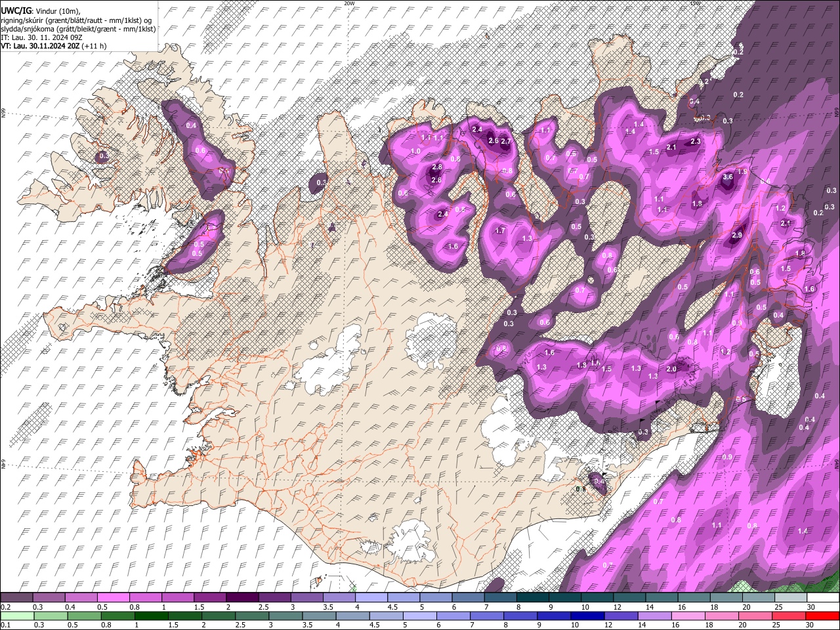This screenshot has height=630, width=840.
Task: Click the medium green 0.5–0.8 rain-scale swatch
Action: [x=85, y=616]
